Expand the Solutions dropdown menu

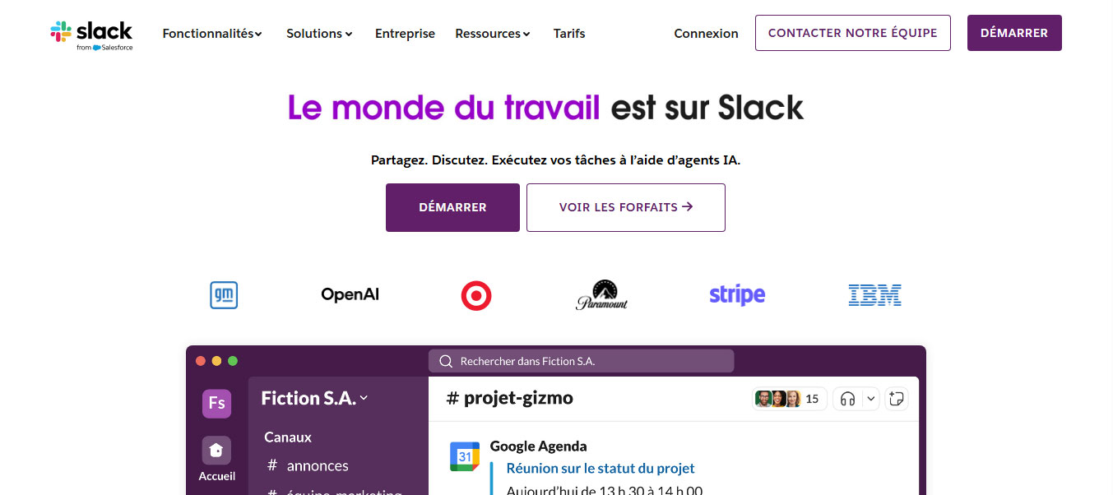(319, 34)
